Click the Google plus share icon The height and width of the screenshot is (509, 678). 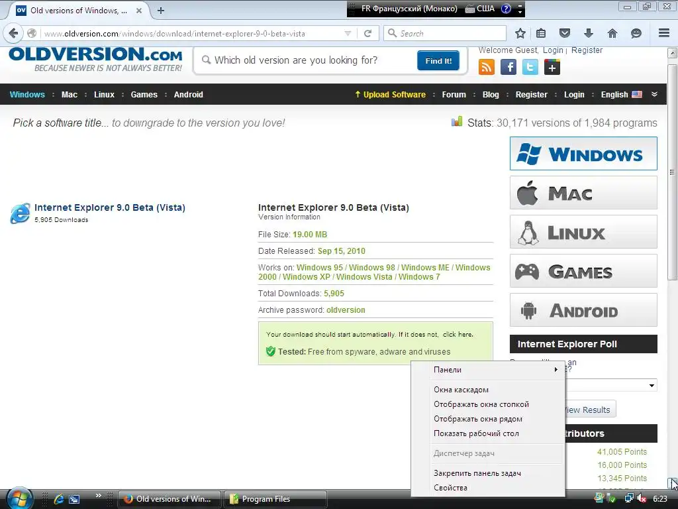[552, 67]
